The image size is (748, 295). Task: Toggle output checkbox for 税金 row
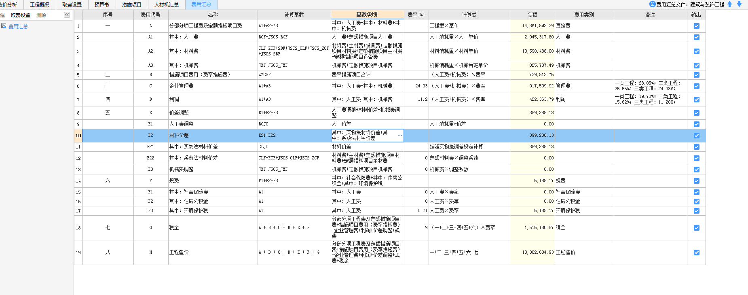point(696,228)
